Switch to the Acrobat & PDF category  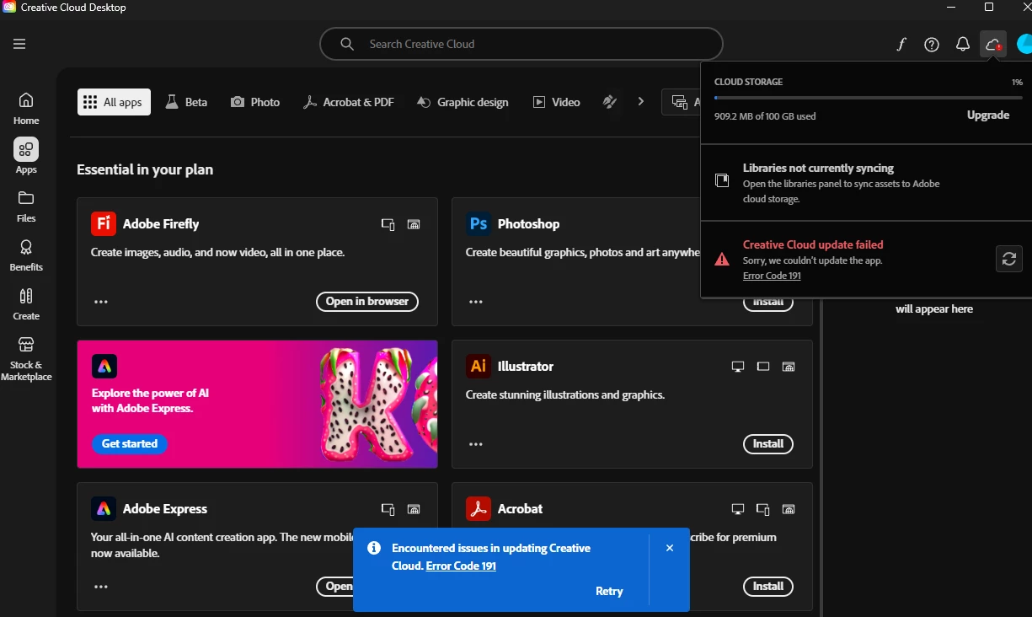[x=349, y=102]
